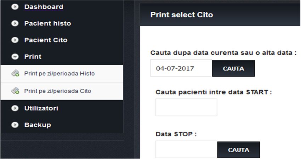The width and height of the screenshot is (301, 159).
Task: Expand Backup using its arrow icon
Action: [15, 125]
